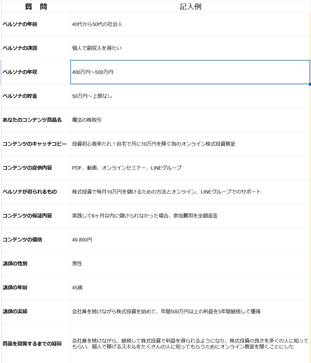Select the cell starting with '会社員を続けながら株式投資を始めて'

191,312
